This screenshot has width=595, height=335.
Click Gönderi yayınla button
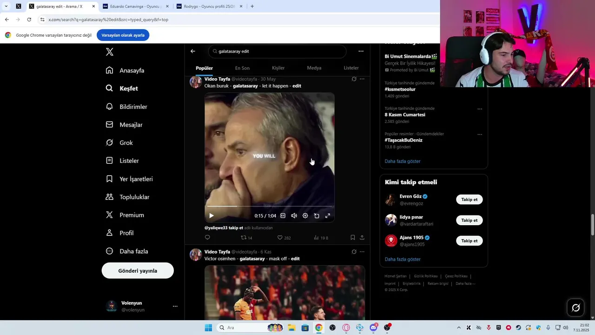138,271
